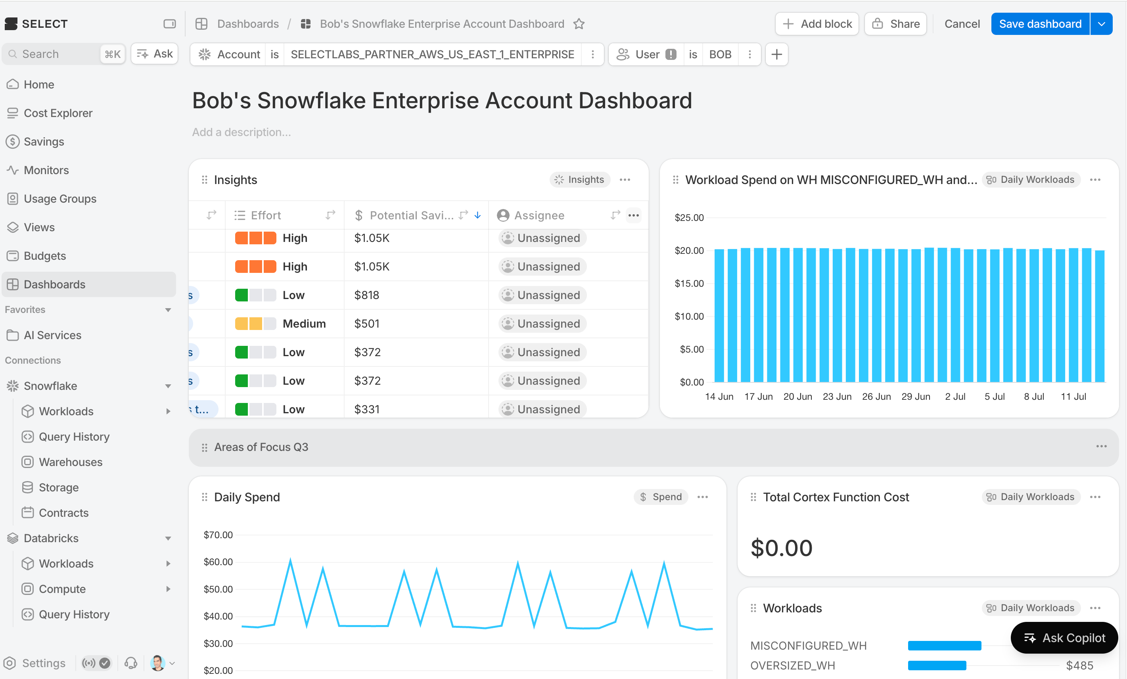The height and width of the screenshot is (679, 1127).
Task: Click OVERSIZED_WH progress bar
Action: pos(937,666)
